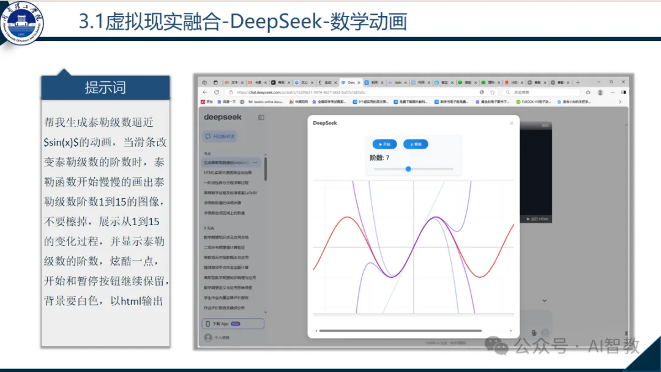The width and height of the screenshot is (661, 372).
Task: Click the right scroll arrow in the dialog
Action: 511,331
